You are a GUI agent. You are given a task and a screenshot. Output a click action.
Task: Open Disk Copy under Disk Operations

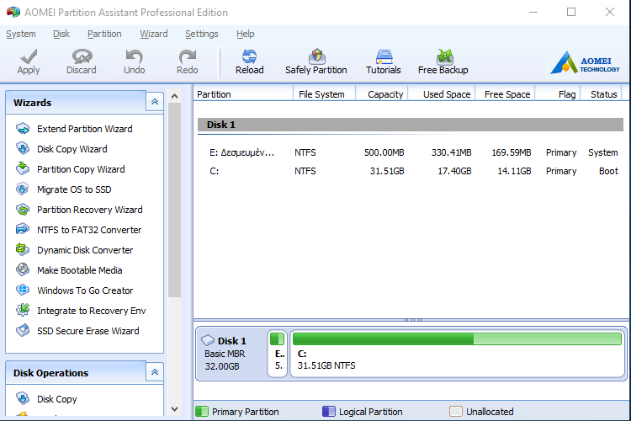56,399
